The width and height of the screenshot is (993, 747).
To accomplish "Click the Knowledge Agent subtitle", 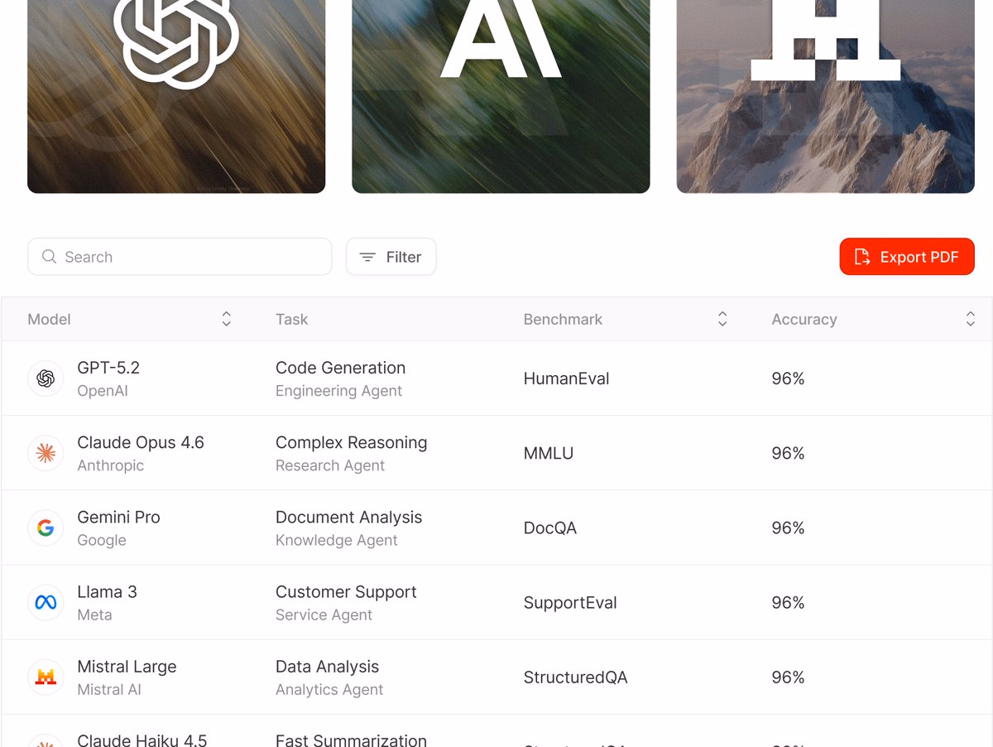I will [336, 540].
